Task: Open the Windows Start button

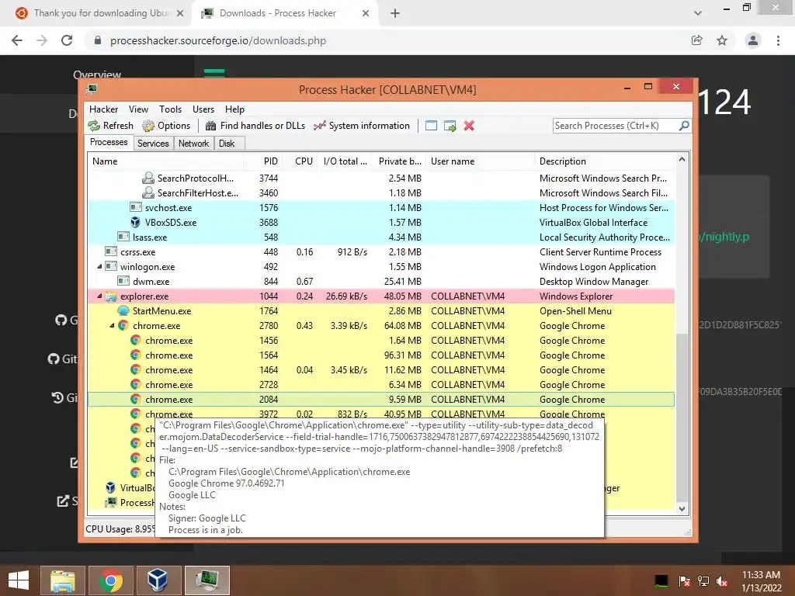Action: click(x=19, y=580)
